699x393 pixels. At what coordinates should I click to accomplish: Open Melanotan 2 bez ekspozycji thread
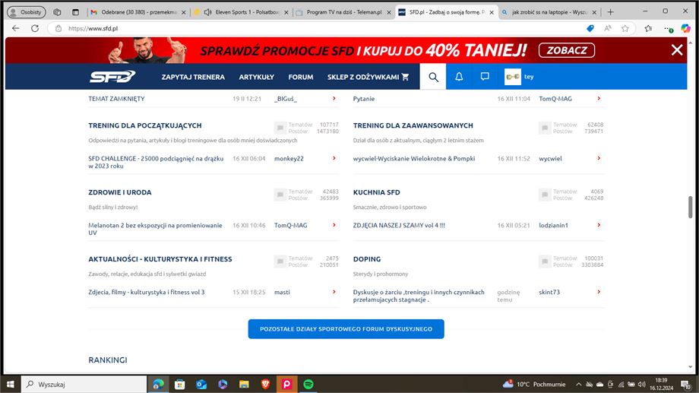click(155, 229)
